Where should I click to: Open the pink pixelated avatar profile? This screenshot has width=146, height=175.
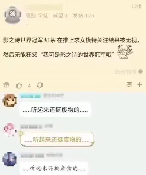[x=10, y=130]
